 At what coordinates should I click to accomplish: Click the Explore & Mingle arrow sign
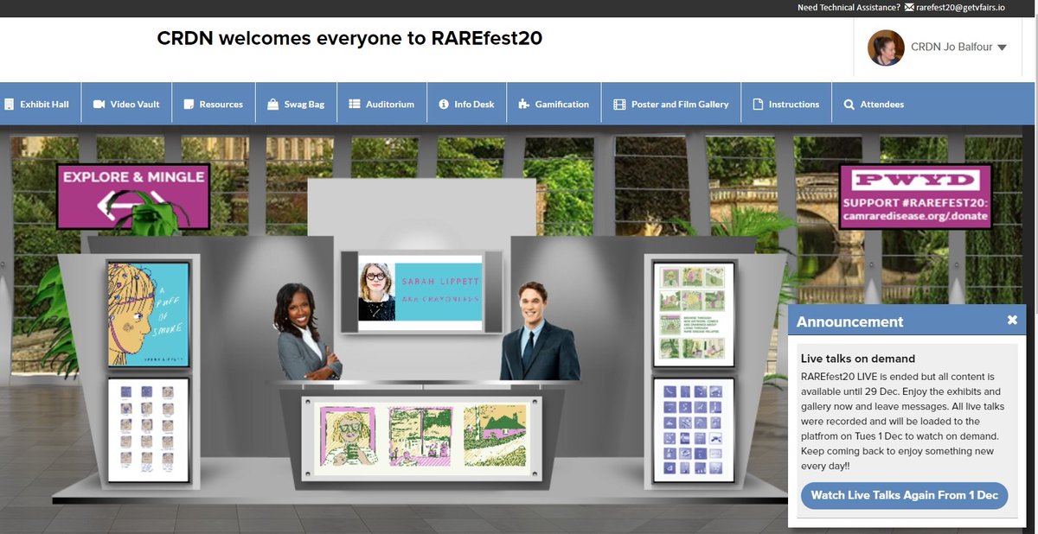tap(133, 197)
